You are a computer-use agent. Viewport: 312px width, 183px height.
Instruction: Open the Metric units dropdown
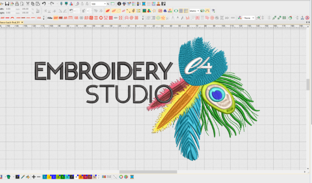click(x=194, y=11)
